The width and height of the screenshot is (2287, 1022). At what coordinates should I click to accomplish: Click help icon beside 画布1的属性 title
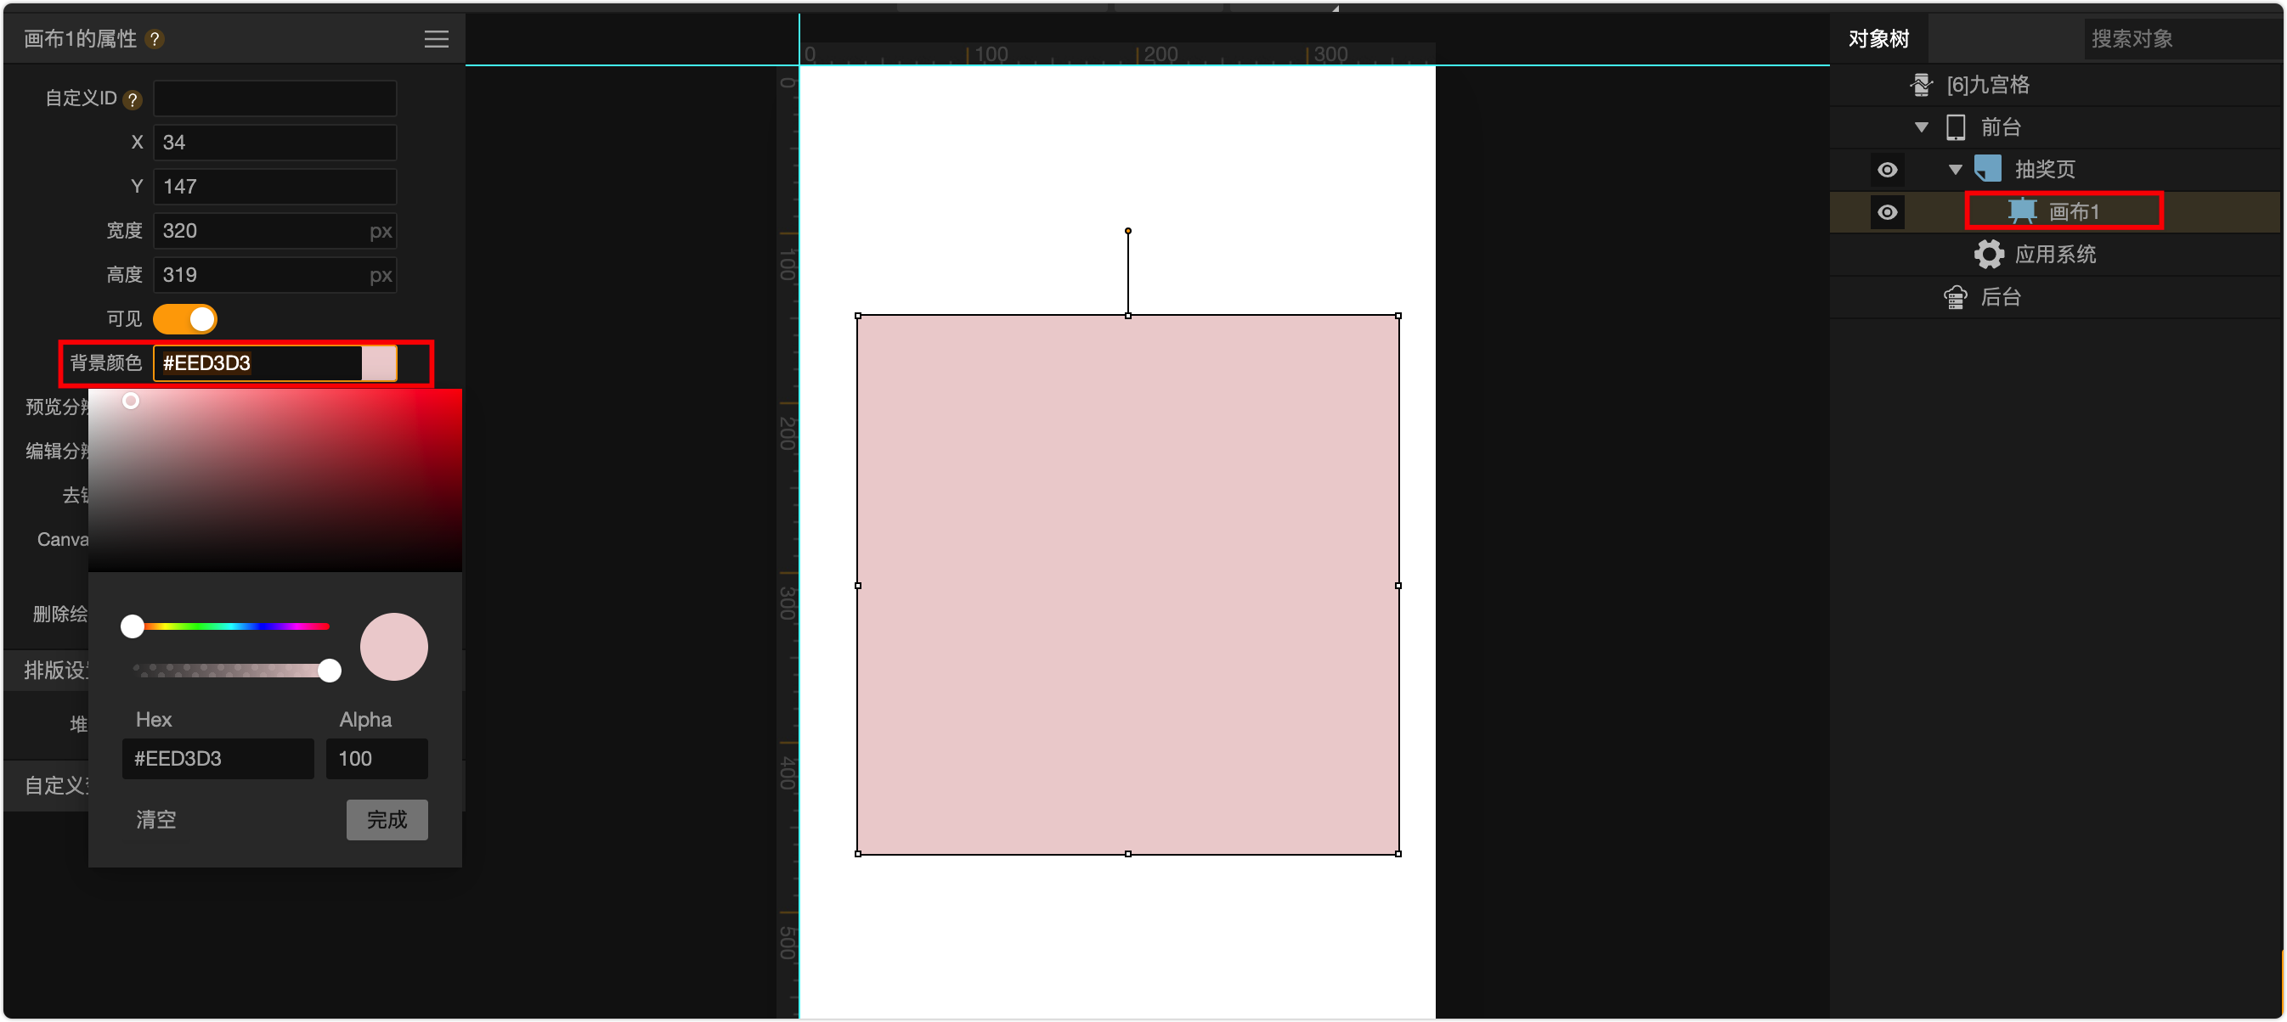click(x=155, y=39)
